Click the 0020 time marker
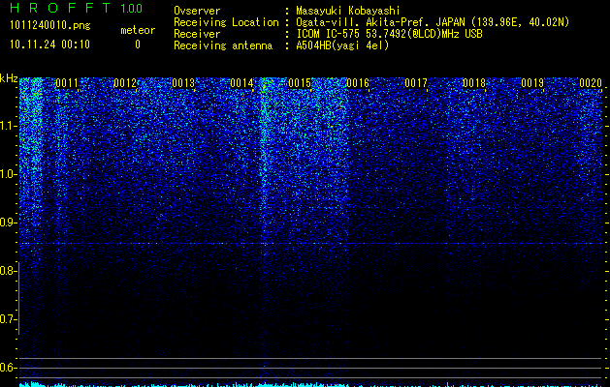This screenshot has width=610, height=387. pos(591,83)
